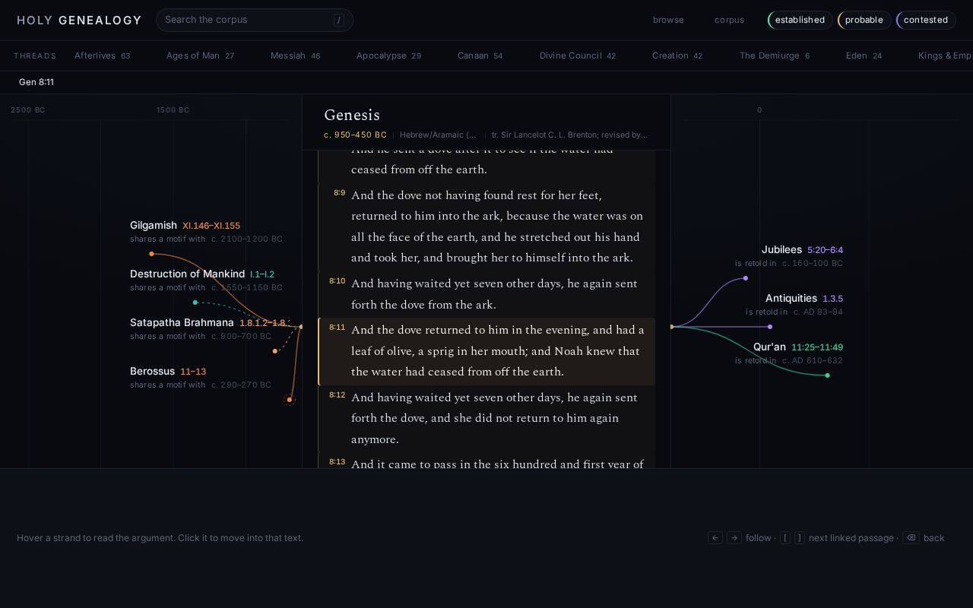Open the Antiquities 1.3.5 retelling

tap(794, 304)
